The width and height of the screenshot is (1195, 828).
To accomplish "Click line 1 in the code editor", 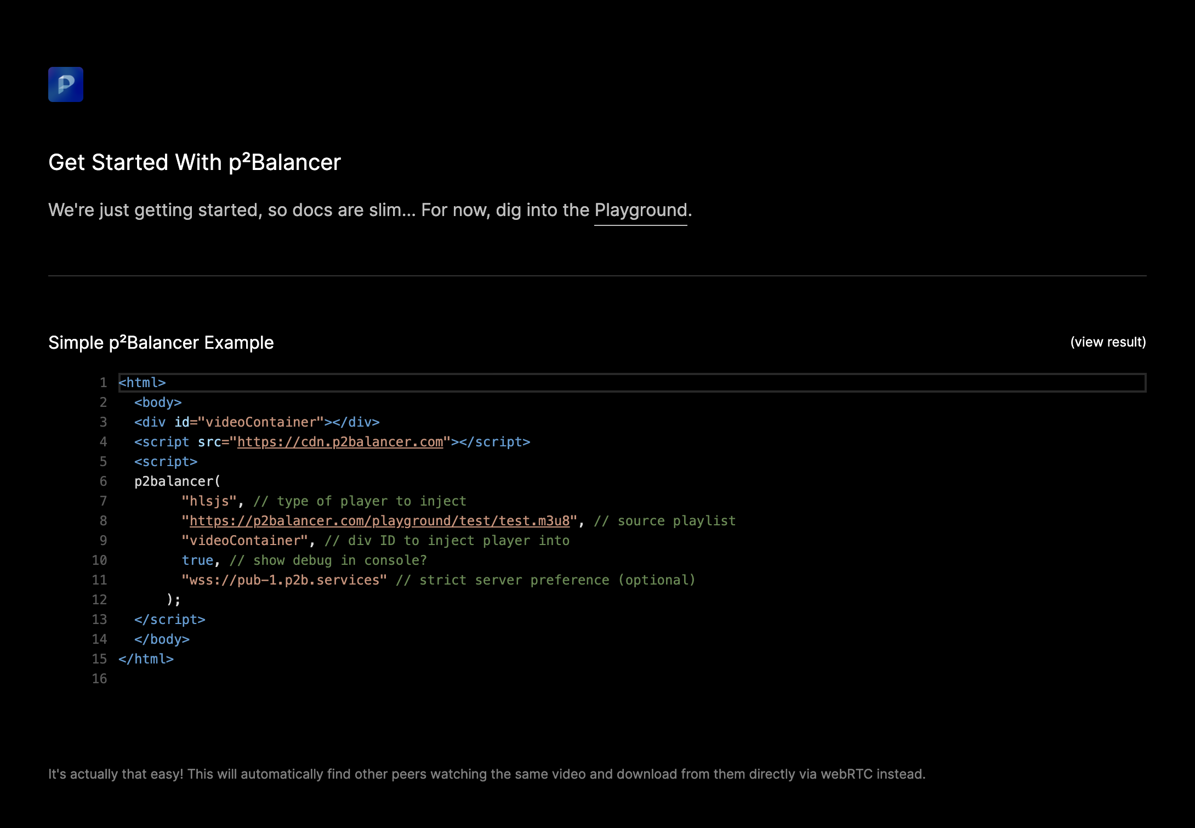I will tap(143, 382).
